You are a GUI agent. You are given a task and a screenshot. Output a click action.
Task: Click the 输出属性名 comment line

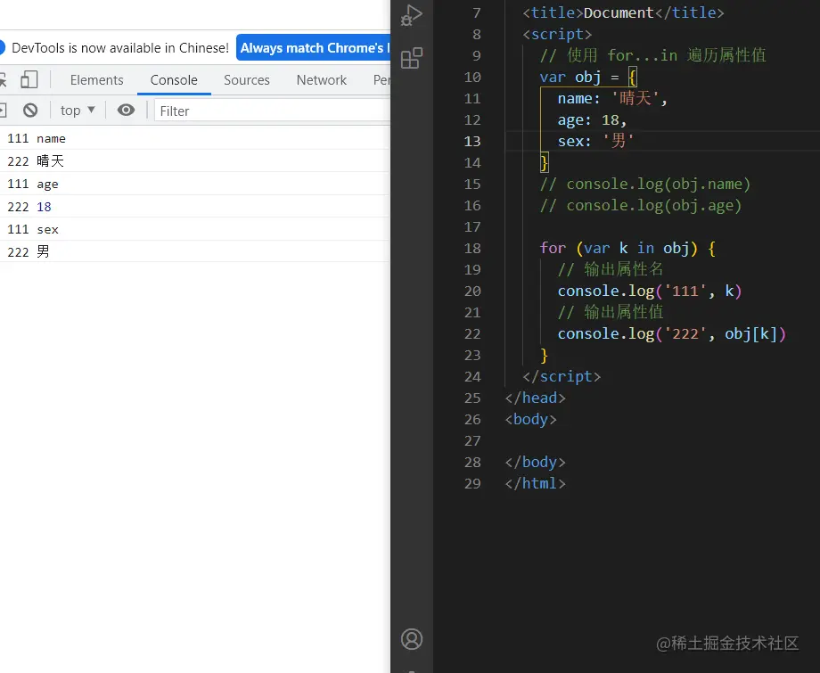coord(611,269)
